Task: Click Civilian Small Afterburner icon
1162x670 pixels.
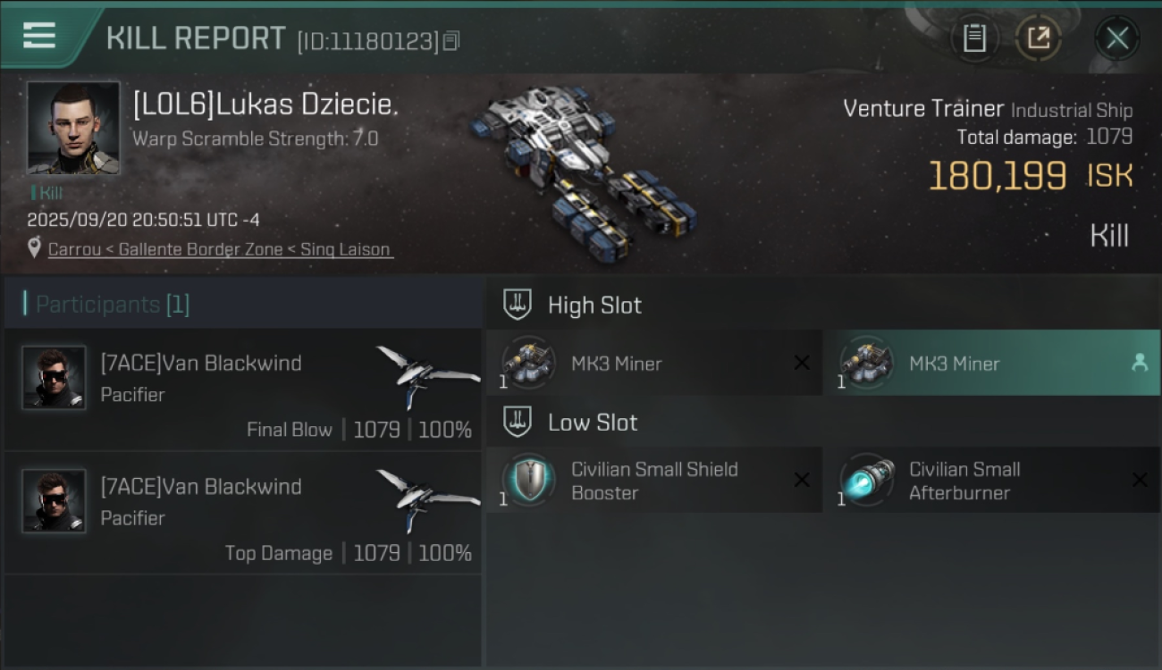Action: tap(867, 480)
